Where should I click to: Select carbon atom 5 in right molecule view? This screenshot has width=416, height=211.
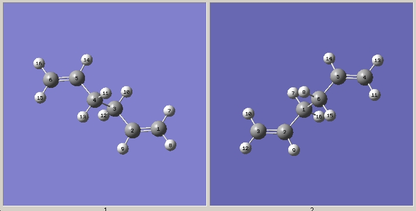click(338, 77)
